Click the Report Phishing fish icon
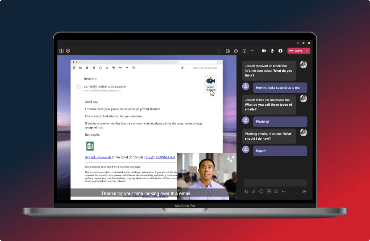 tap(211, 81)
